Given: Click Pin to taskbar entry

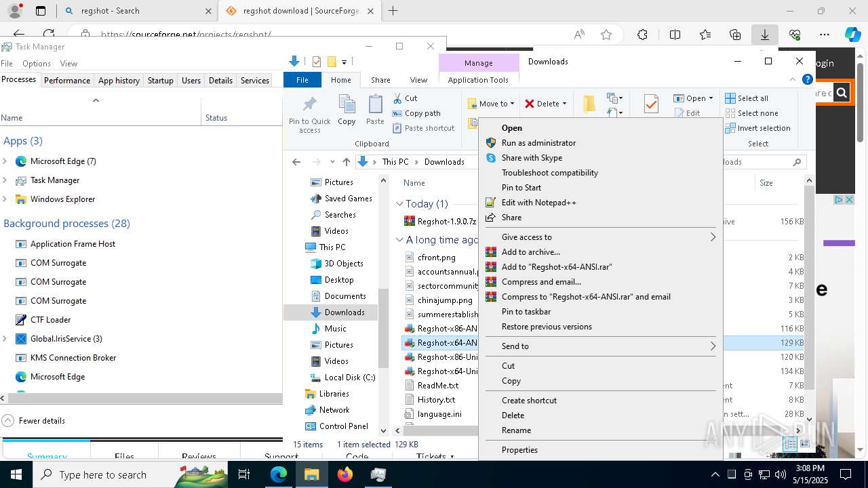Looking at the screenshot, I should [x=526, y=312].
